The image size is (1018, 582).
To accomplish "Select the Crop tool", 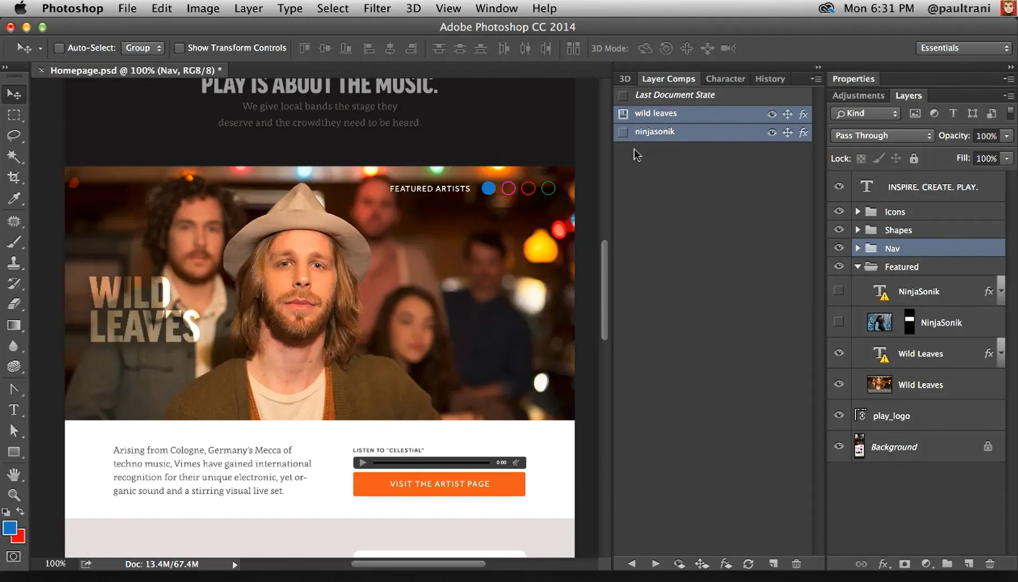I will pyautogui.click(x=14, y=177).
